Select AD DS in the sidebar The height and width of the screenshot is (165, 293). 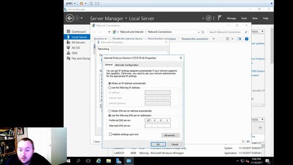pos(76,48)
